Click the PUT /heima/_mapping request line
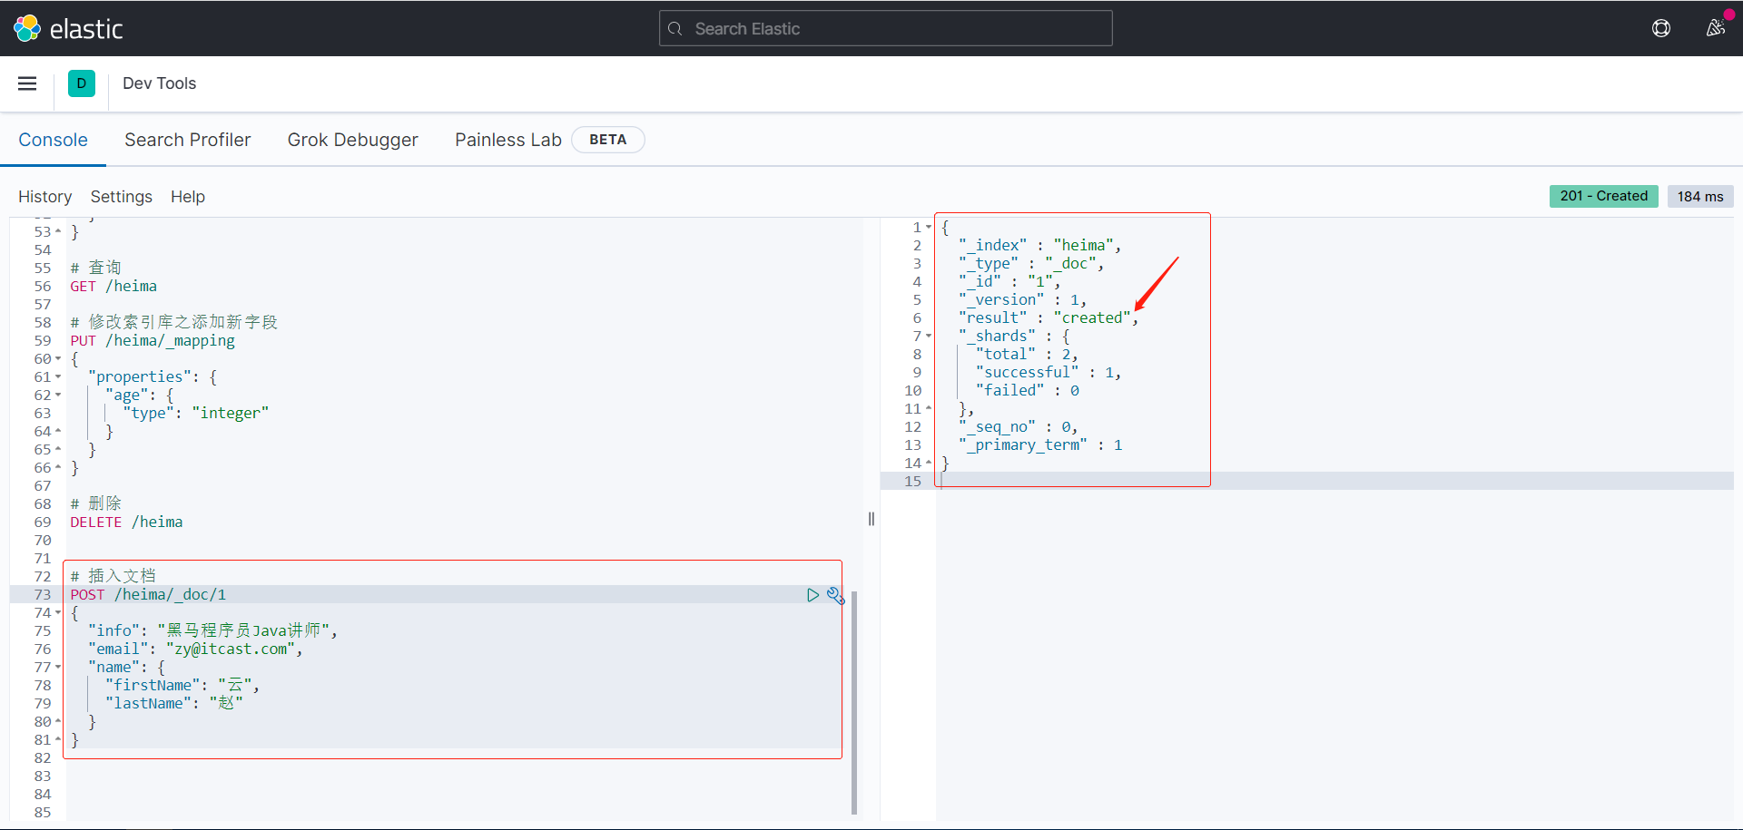The width and height of the screenshot is (1743, 830). (x=153, y=341)
